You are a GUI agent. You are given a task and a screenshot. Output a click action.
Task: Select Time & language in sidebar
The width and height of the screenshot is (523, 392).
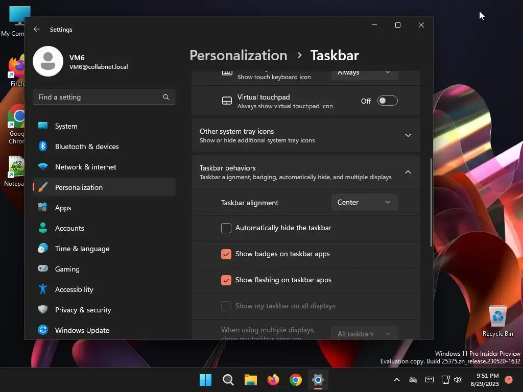(x=104, y=249)
